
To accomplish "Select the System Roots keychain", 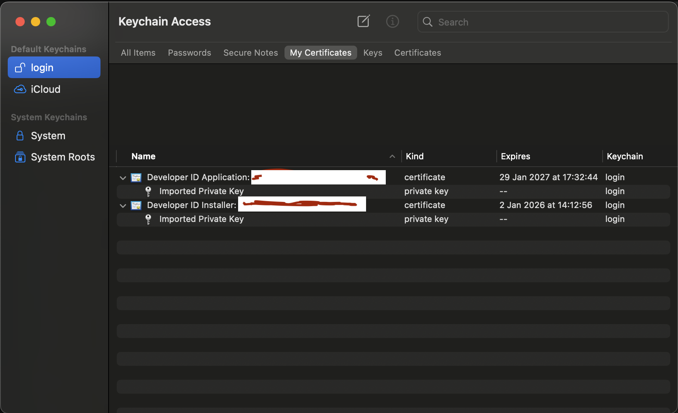I will click(54, 157).
